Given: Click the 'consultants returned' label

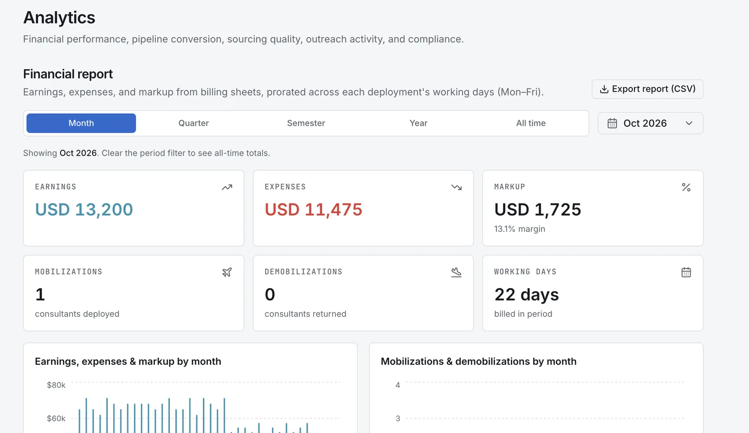Looking at the screenshot, I should pos(306,314).
